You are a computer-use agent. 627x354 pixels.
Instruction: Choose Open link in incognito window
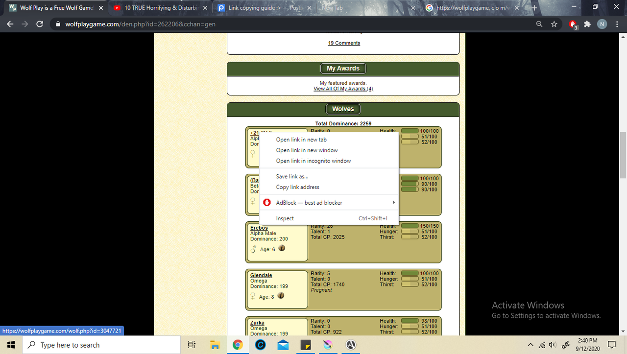click(329, 161)
